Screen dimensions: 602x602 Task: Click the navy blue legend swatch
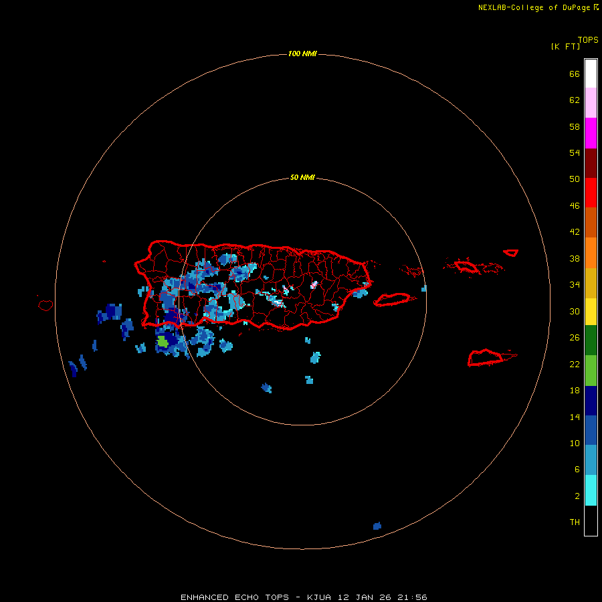click(x=591, y=401)
